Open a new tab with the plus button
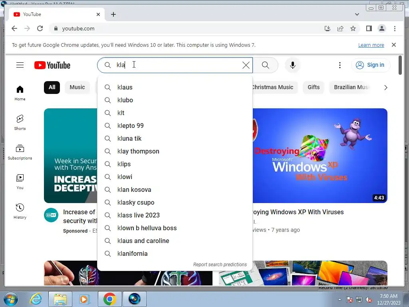The width and height of the screenshot is (409, 307). point(113,14)
